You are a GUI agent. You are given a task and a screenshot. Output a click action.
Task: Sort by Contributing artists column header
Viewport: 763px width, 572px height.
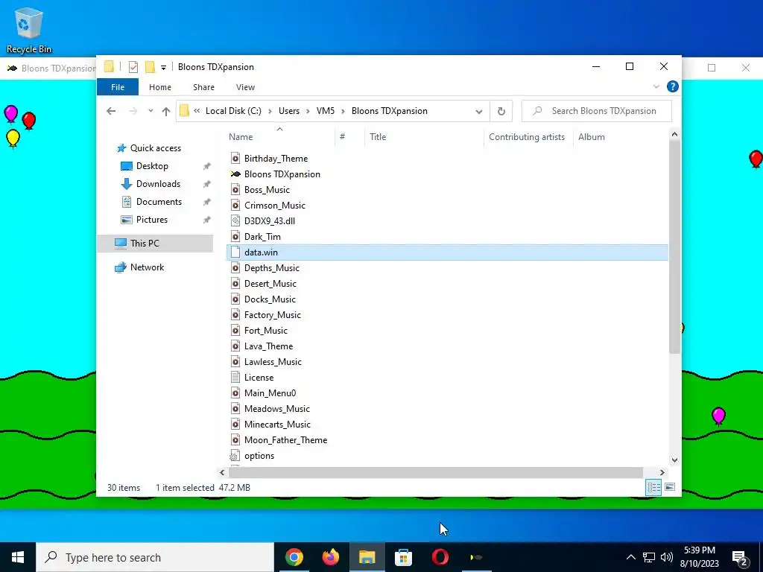click(528, 137)
